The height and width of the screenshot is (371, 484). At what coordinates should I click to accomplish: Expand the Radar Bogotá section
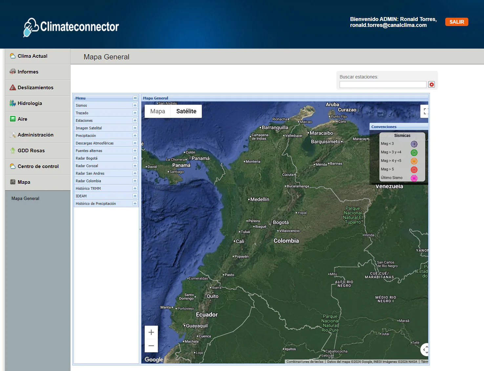pyautogui.click(x=135, y=158)
